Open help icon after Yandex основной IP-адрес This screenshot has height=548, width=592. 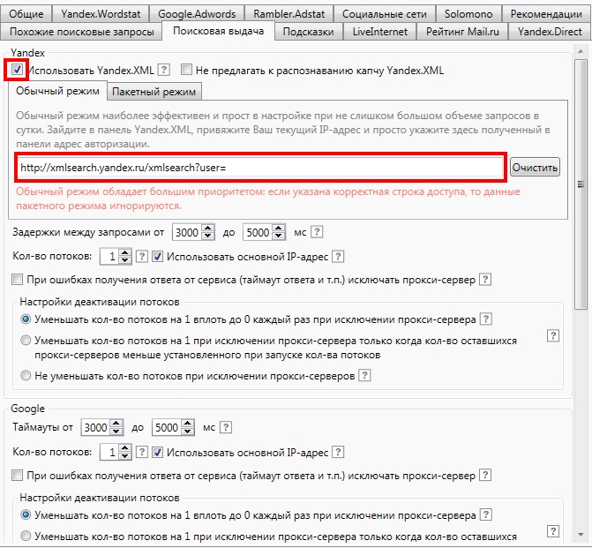point(338,257)
